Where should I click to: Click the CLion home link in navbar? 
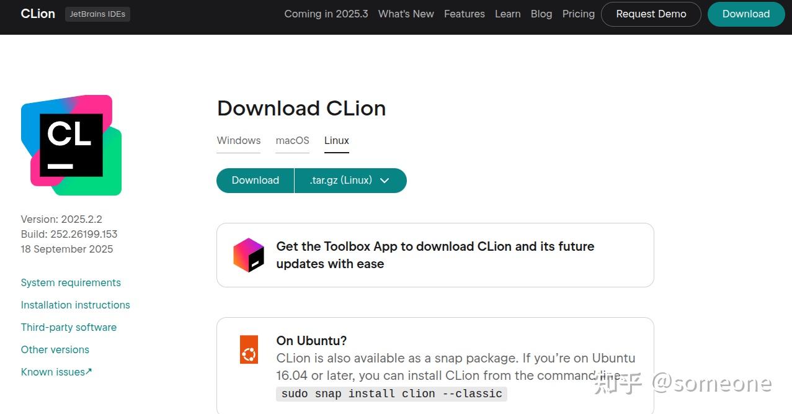click(37, 14)
